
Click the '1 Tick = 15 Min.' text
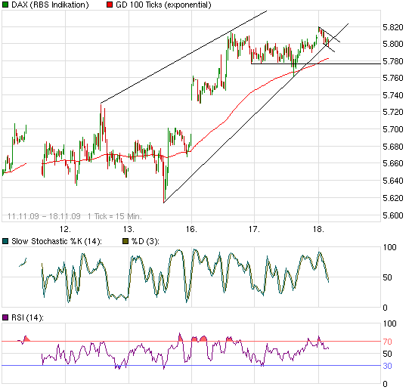pos(115,216)
